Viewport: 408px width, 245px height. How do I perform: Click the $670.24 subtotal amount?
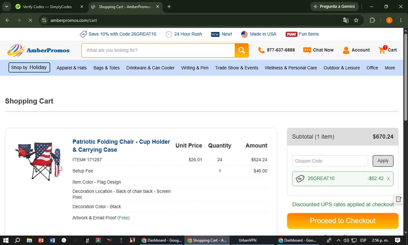click(383, 137)
